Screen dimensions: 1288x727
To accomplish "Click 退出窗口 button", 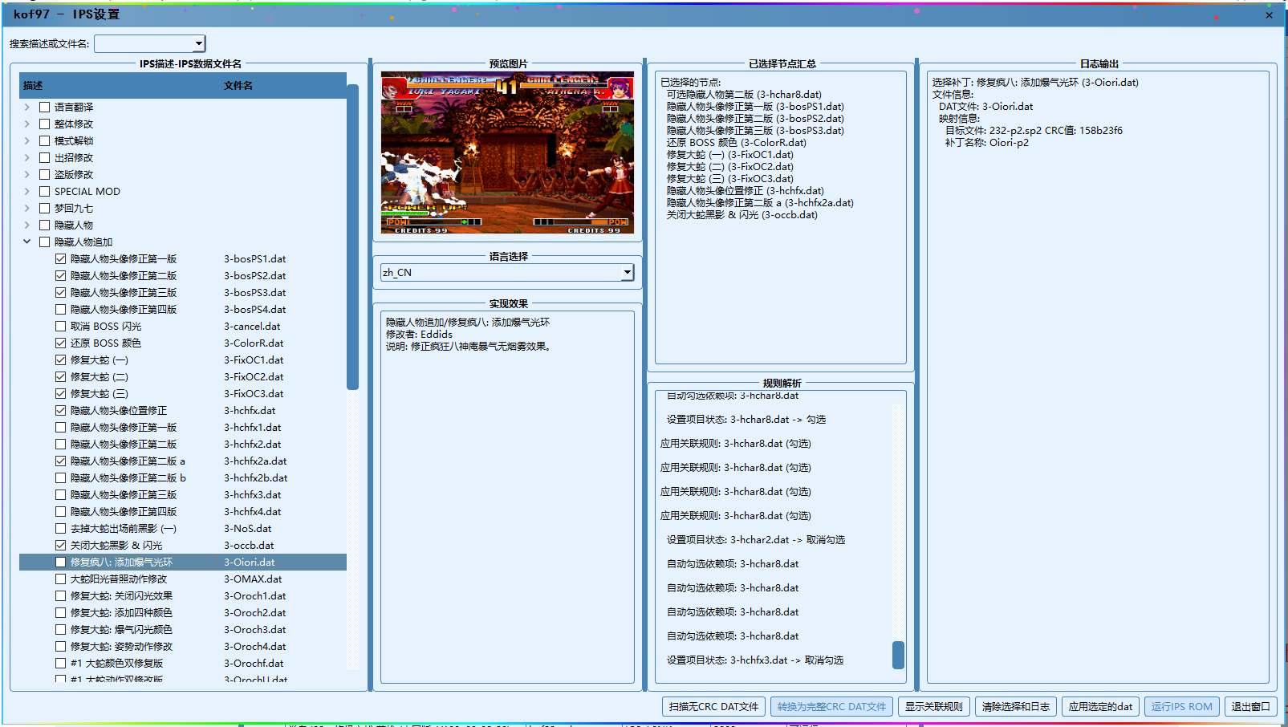I will (1250, 706).
